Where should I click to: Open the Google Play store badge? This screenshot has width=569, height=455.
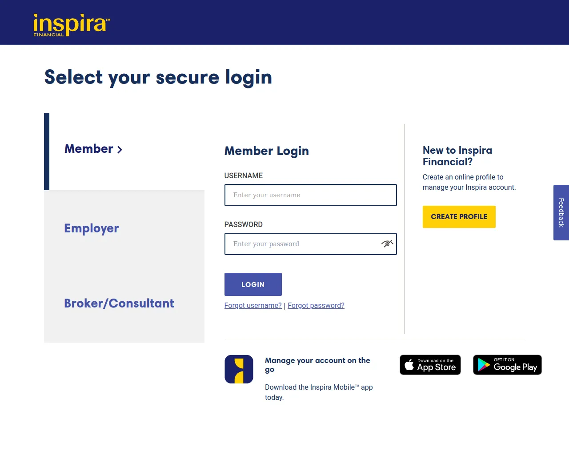507,365
